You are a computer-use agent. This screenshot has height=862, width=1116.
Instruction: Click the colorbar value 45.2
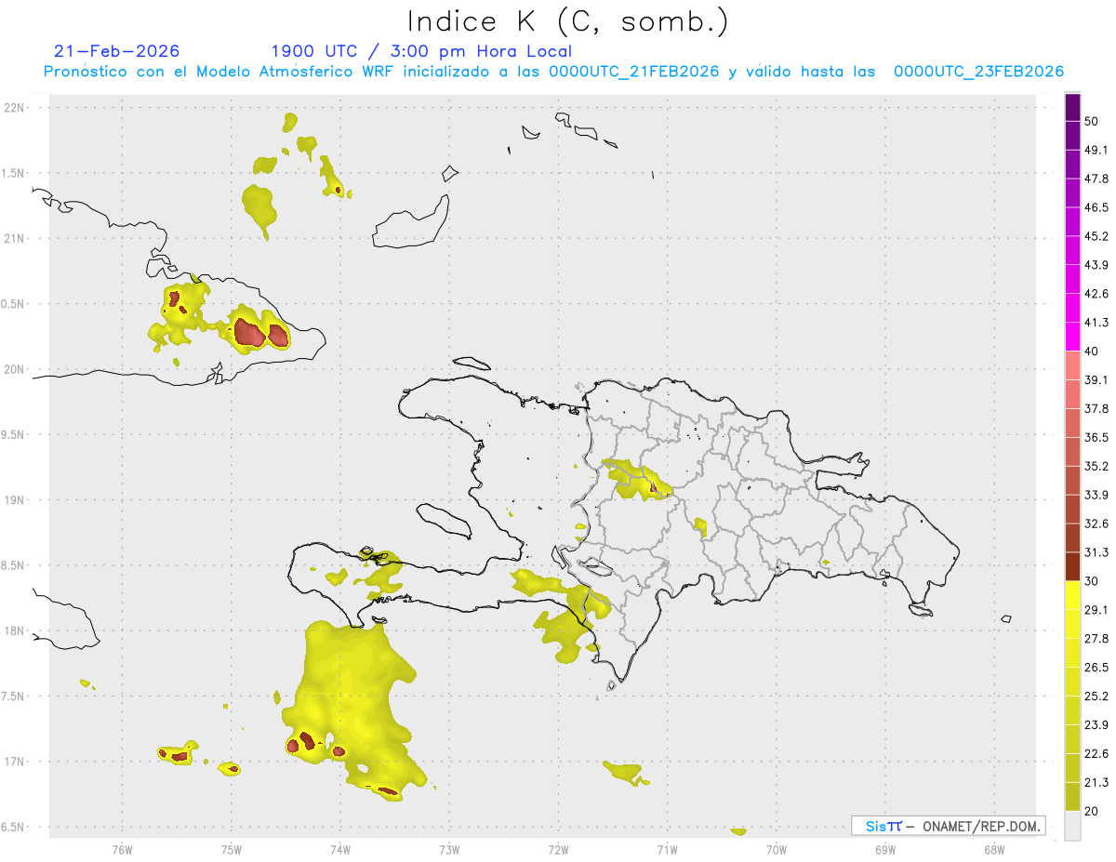tap(1096, 236)
